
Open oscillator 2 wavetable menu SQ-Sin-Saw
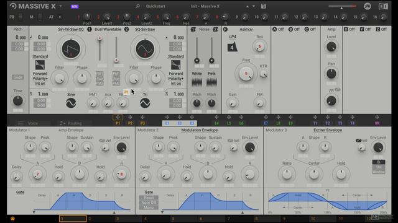[x=145, y=29]
